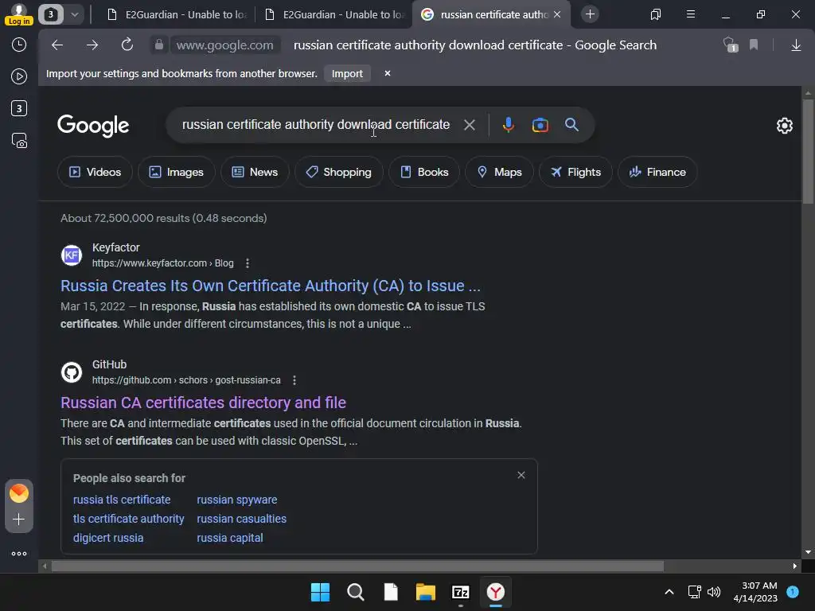
Task: Click inside the Google search box
Action: [x=315, y=125]
